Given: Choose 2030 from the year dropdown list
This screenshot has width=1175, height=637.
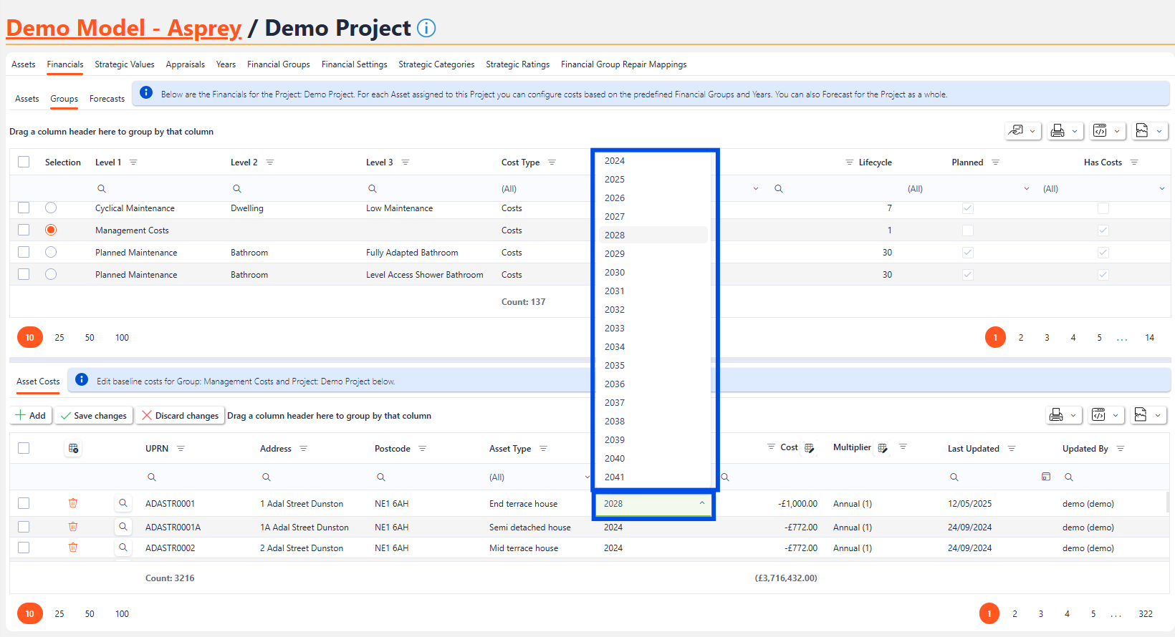Looking at the screenshot, I should 615,273.
